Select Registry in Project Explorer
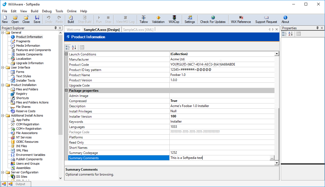 [22, 94]
